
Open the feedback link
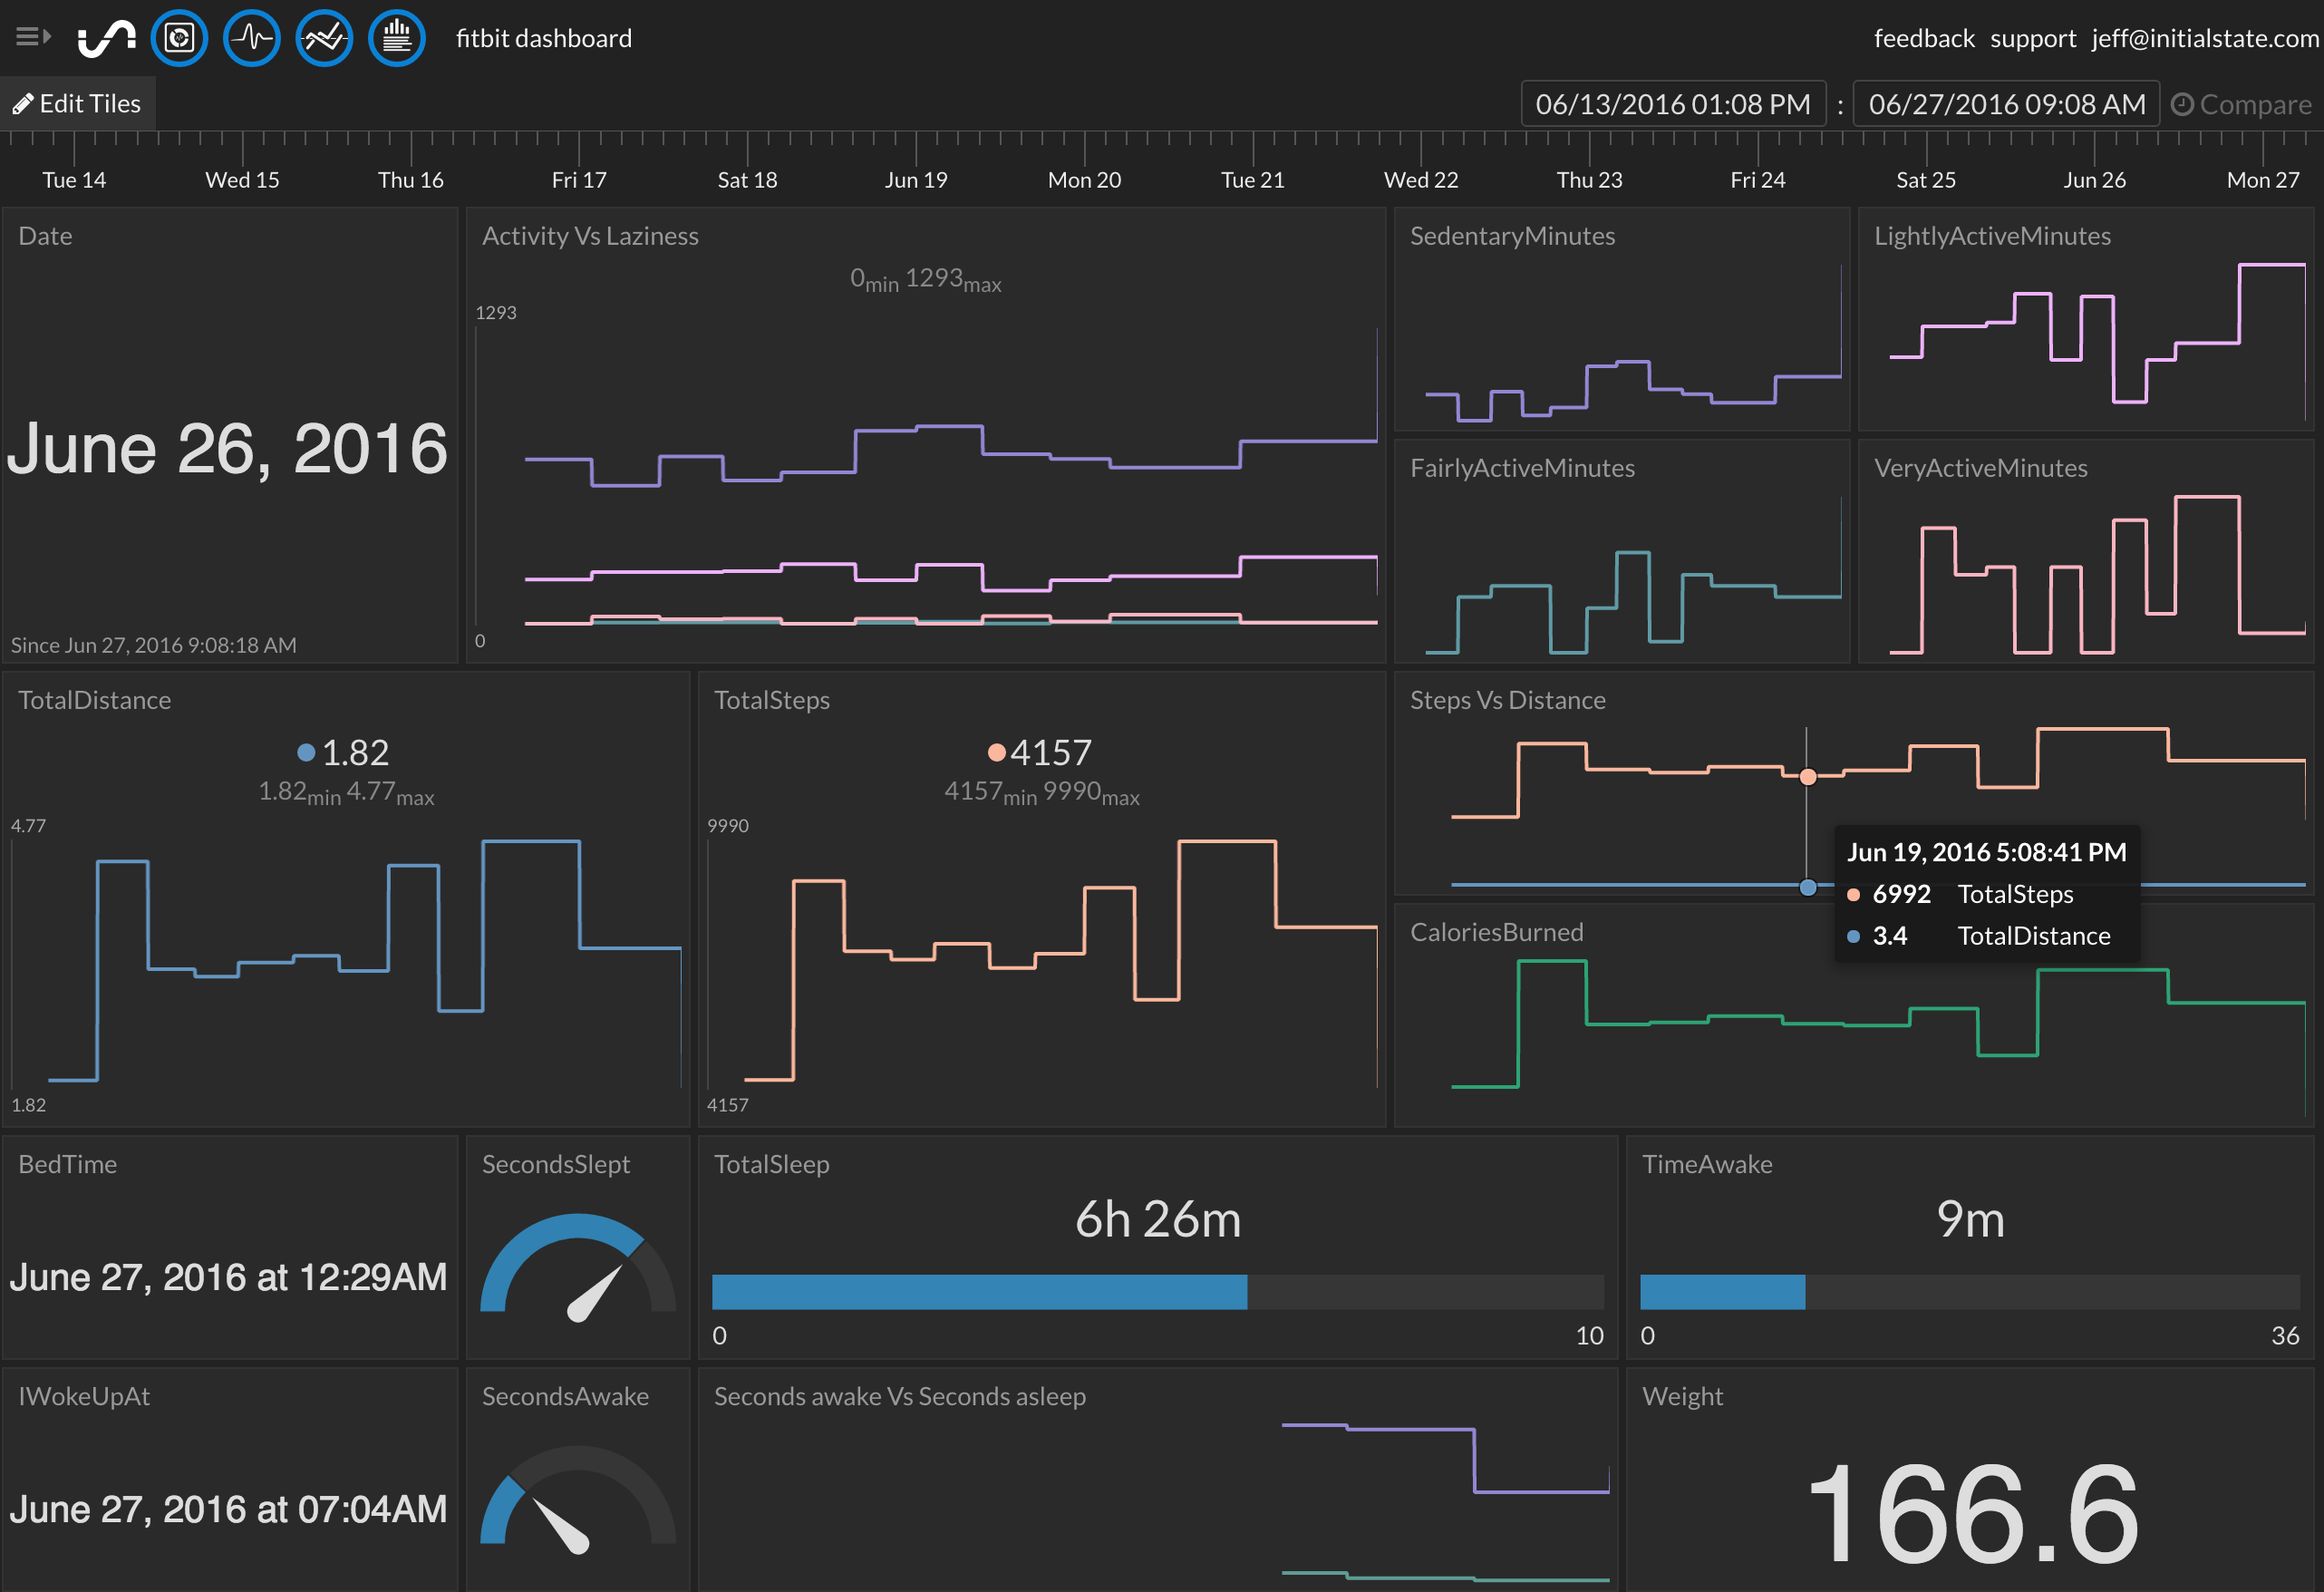[x=1923, y=38]
